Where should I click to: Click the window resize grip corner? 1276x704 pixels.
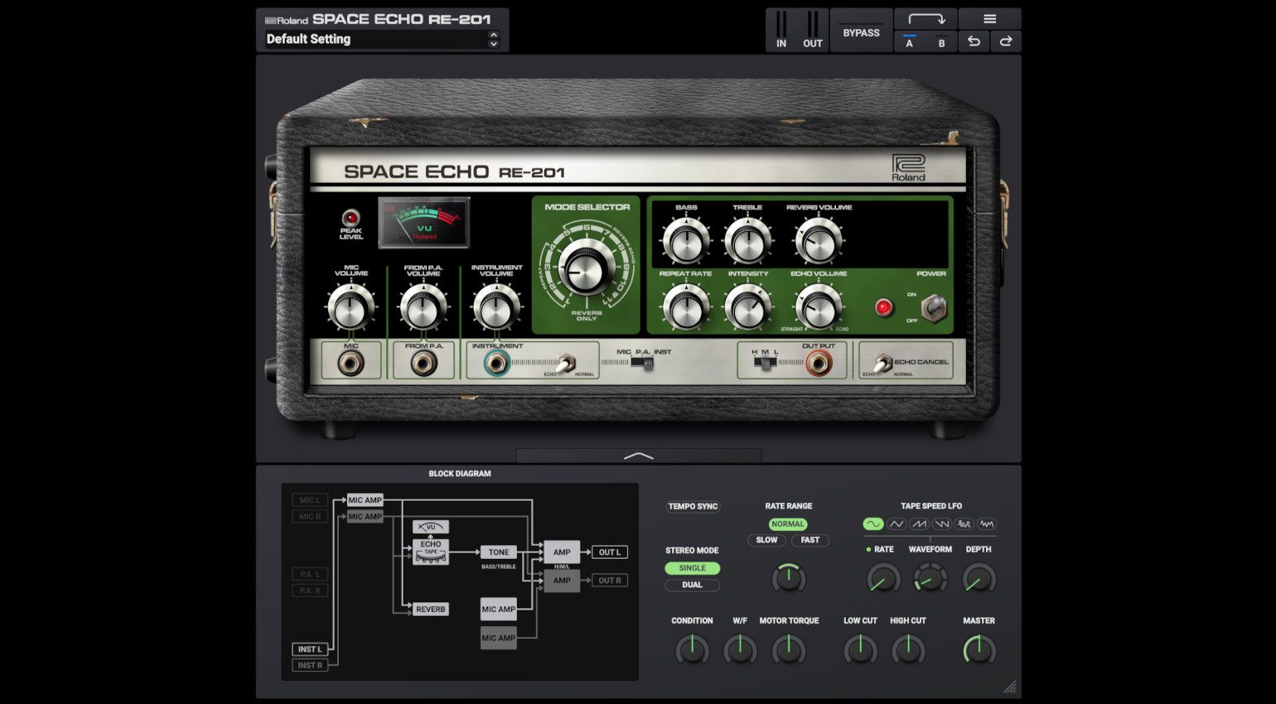1010,687
